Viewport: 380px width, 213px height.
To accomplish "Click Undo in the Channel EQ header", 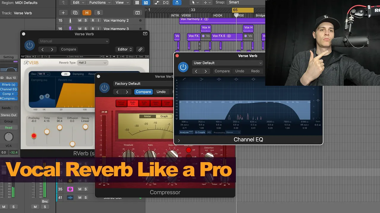I will coord(240,71).
